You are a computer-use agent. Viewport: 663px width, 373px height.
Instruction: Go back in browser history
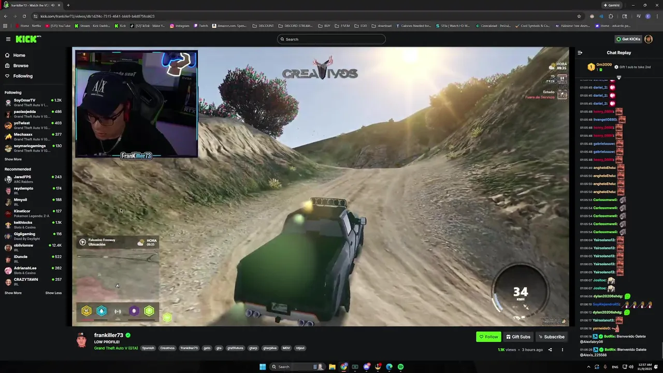click(x=6, y=16)
